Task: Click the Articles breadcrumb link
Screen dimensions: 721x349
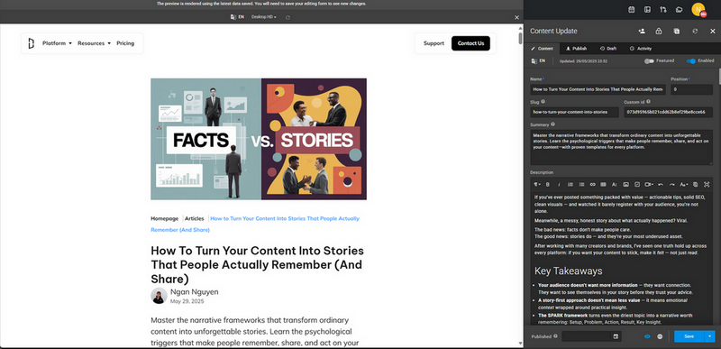Action: click(194, 218)
